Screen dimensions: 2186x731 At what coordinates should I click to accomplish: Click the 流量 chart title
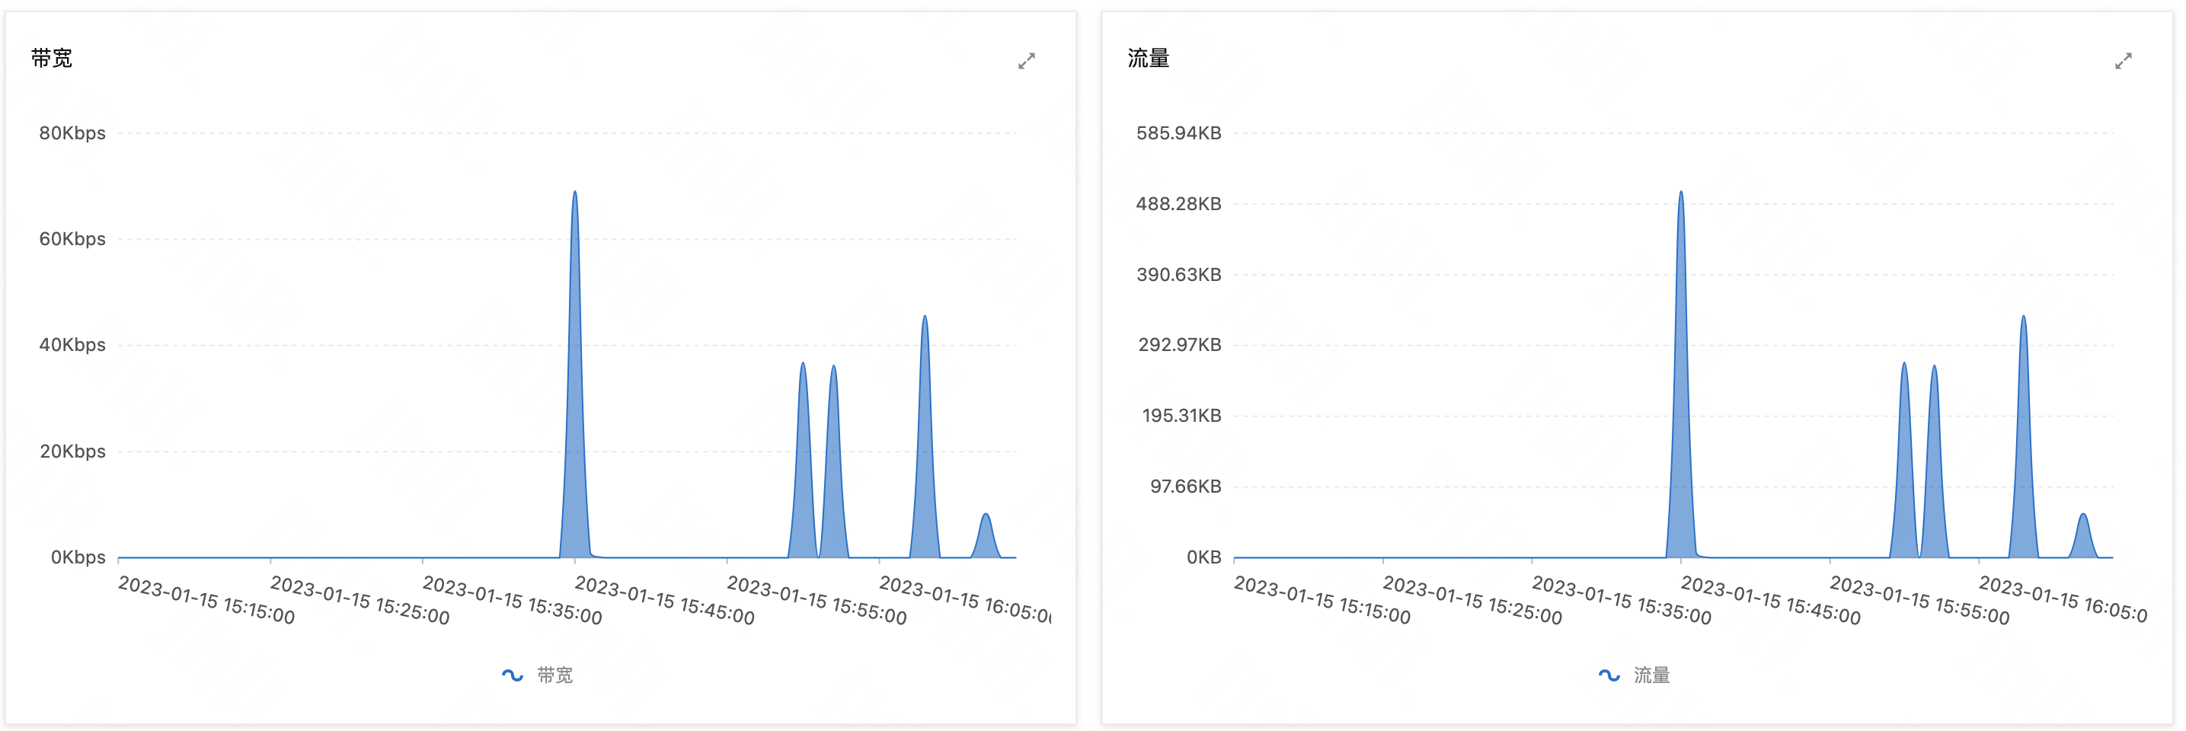coord(1148,58)
